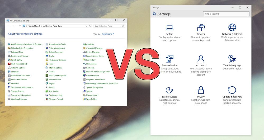The image size is (264, 140).
Task: Click the Windows Defender icon
Action: [x=9, y=99]
